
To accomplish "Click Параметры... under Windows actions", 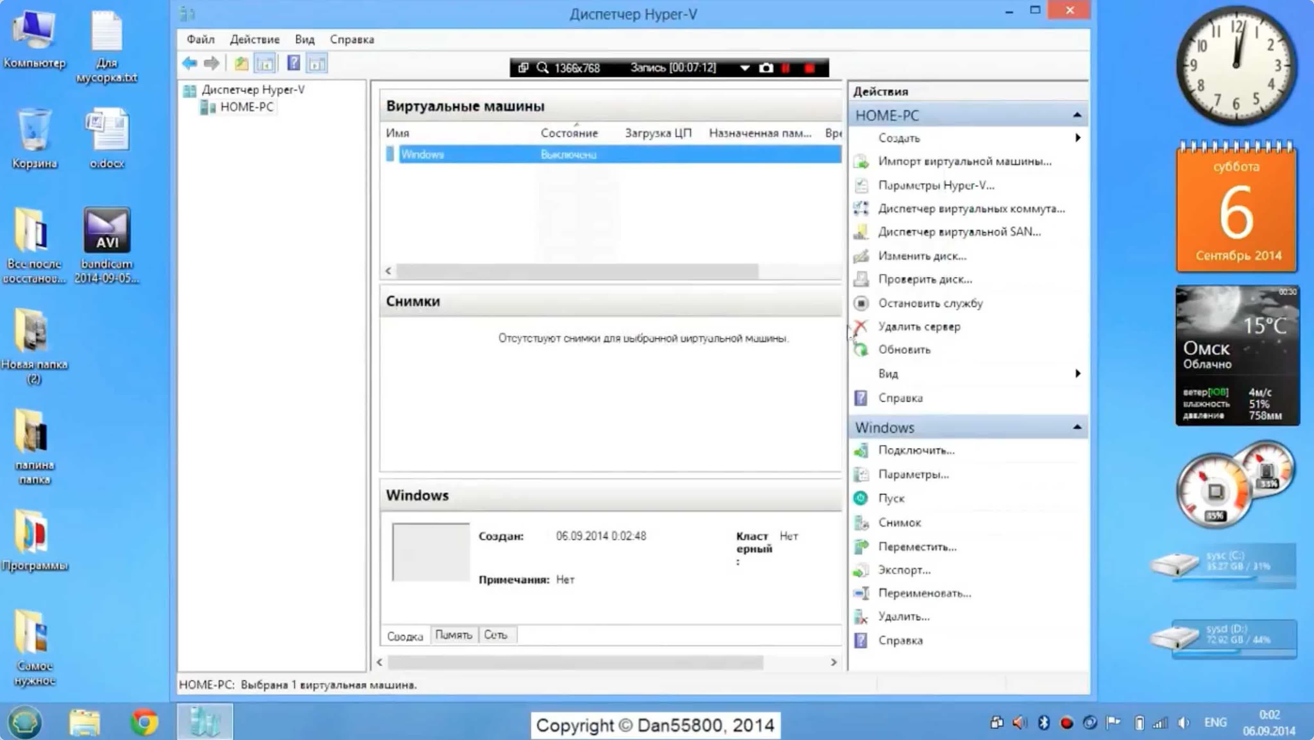I will coord(914,475).
